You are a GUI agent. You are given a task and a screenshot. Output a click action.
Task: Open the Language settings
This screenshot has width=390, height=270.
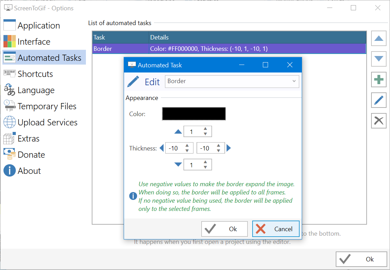coord(44,90)
